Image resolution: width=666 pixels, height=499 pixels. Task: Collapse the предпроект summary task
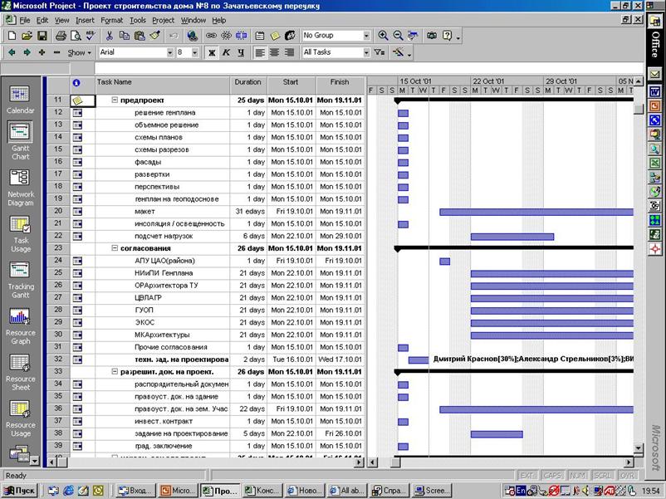[115, 100]
